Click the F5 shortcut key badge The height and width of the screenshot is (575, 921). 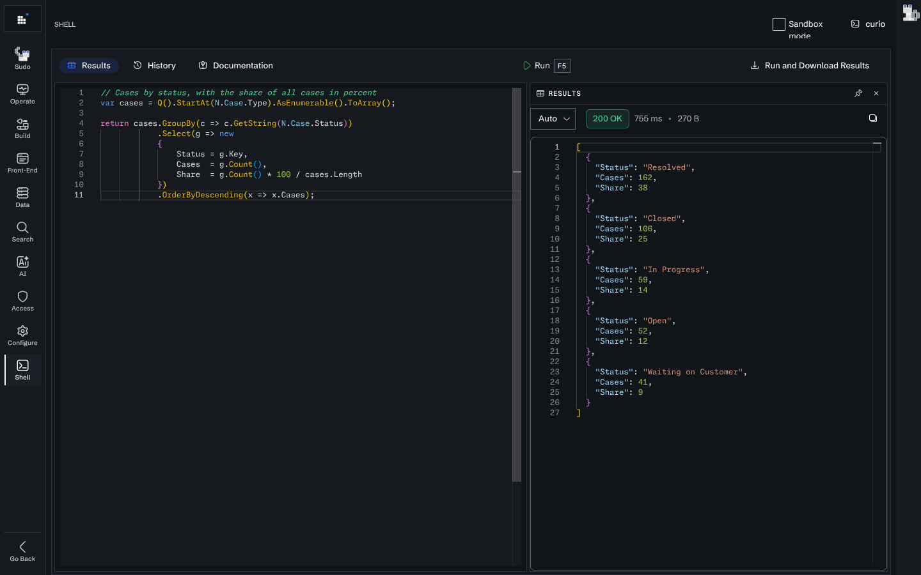click(562, 66)
